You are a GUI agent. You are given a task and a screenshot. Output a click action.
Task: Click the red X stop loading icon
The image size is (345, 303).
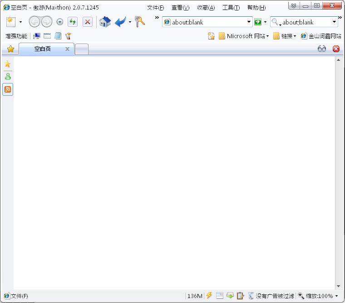point(88,22)
